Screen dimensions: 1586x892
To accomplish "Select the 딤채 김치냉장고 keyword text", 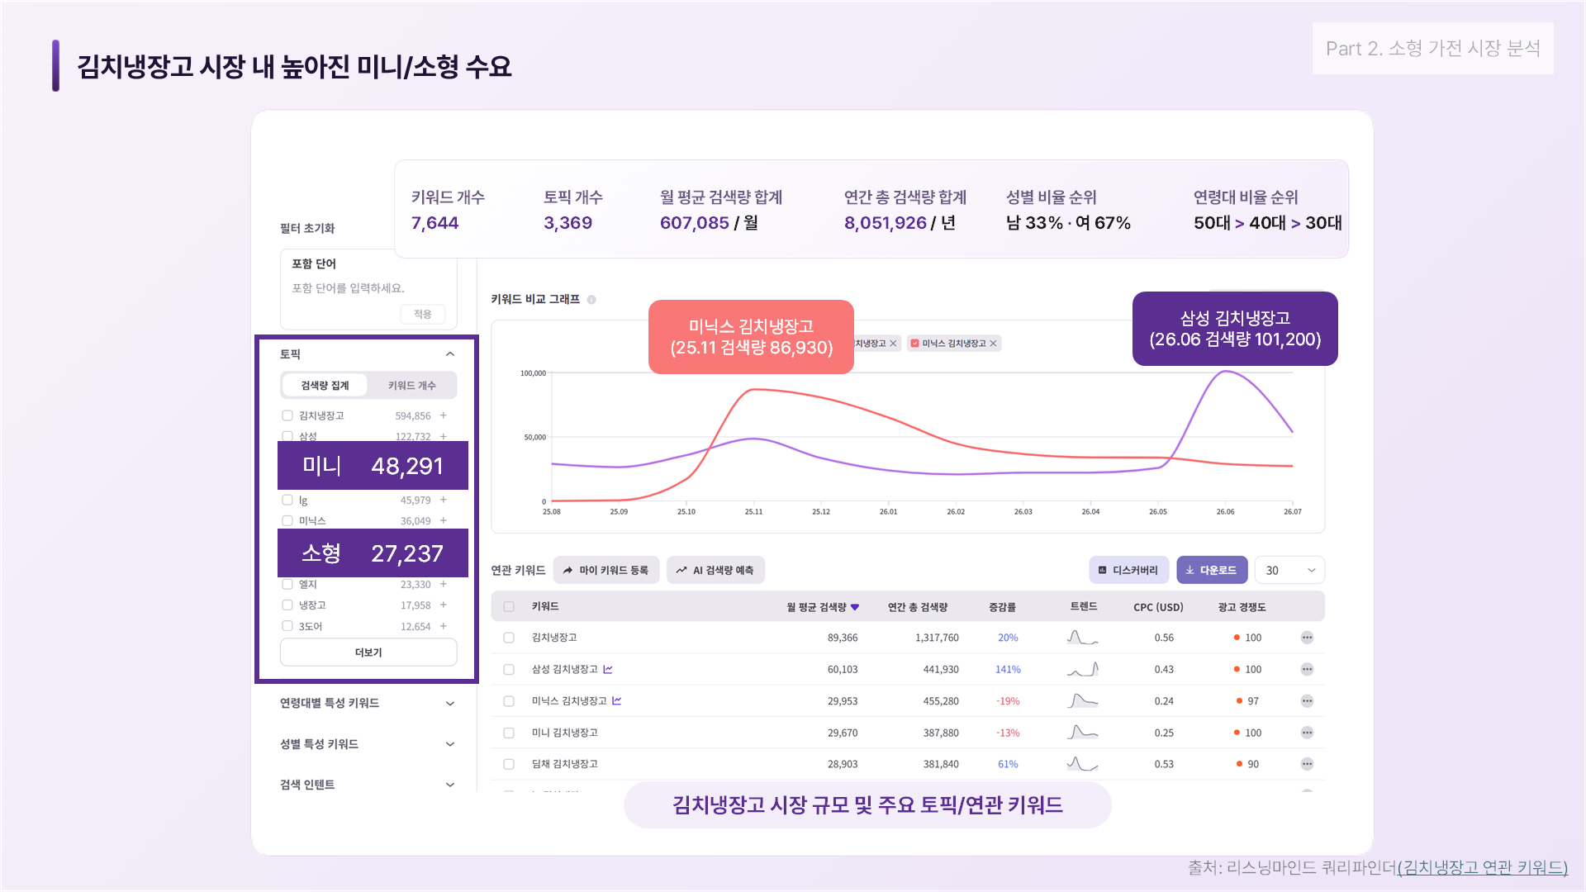I will pos(565,764).
